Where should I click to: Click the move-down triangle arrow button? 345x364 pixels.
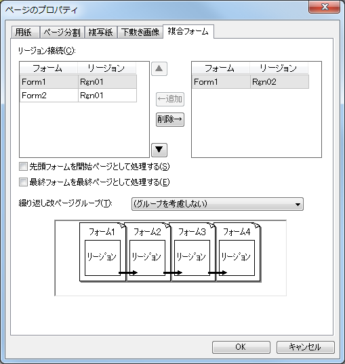click(159, 150)
